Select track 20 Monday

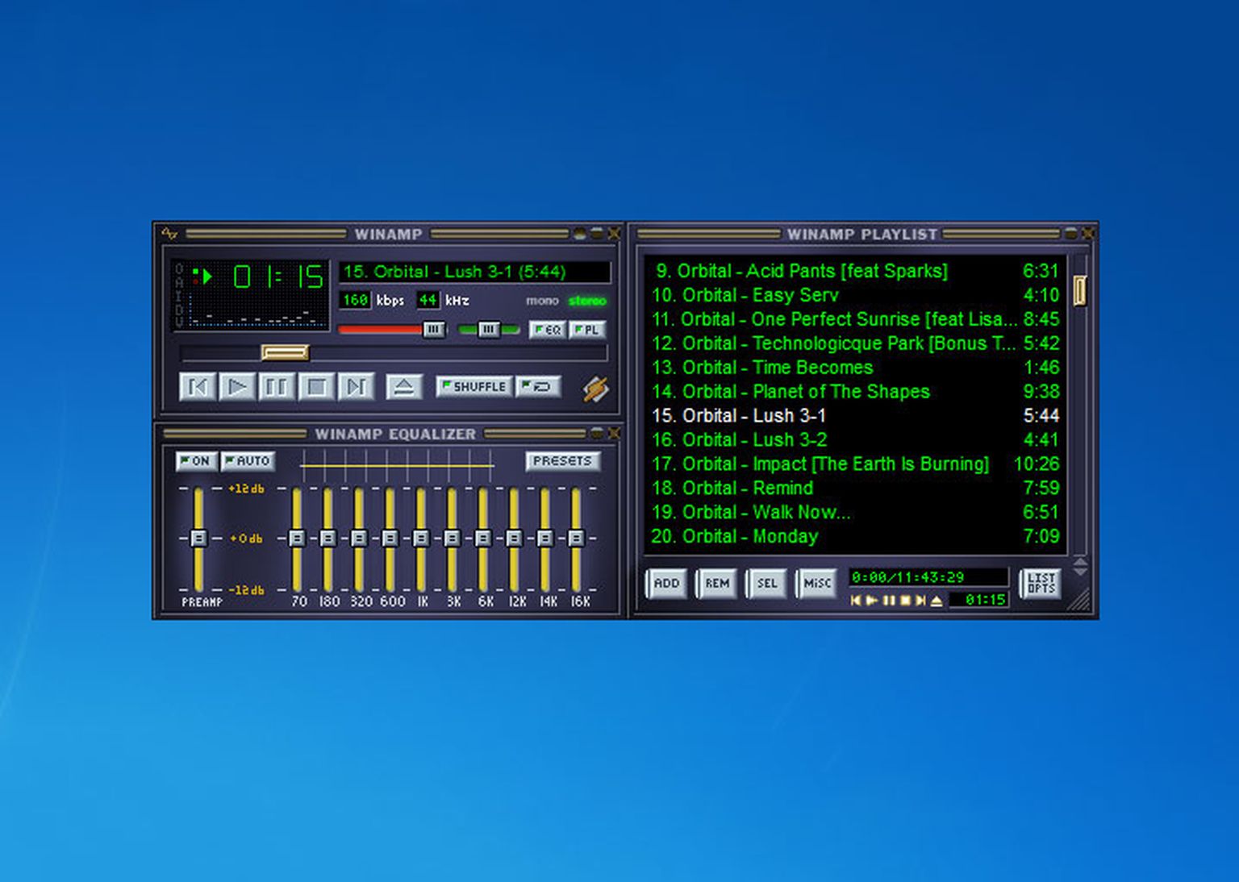click(x=855, y=536)
